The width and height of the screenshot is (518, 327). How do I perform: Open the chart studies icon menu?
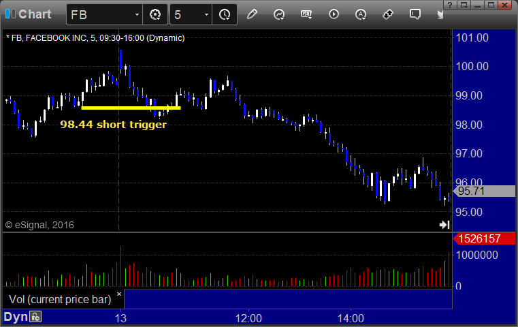[279, 14]
